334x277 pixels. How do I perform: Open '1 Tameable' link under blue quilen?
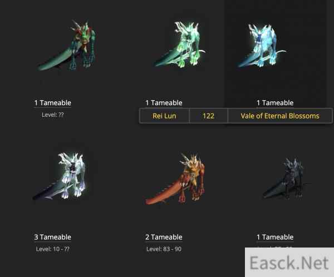click(x=275, y=103)
